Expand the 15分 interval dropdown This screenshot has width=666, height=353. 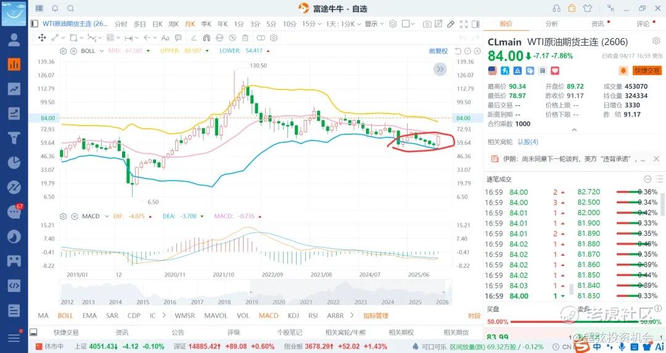coord(310,24)
